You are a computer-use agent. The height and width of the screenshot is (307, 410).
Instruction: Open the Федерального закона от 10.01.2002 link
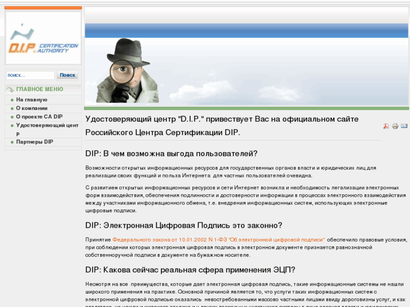[219, 240]
